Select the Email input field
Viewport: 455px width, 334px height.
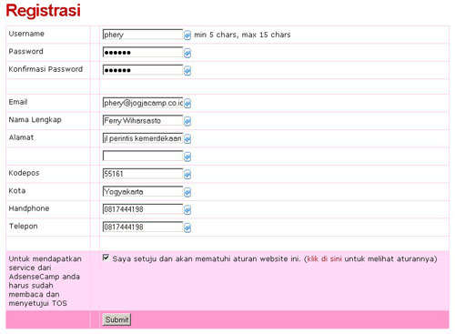point(143,103)
